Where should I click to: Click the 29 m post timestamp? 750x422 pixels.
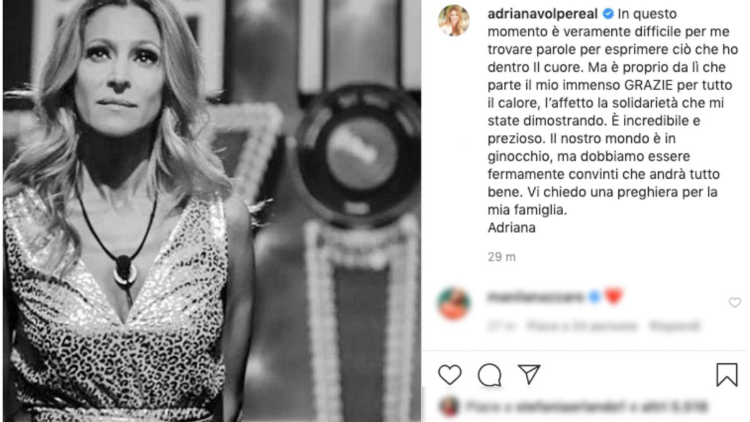click(501, 257)
